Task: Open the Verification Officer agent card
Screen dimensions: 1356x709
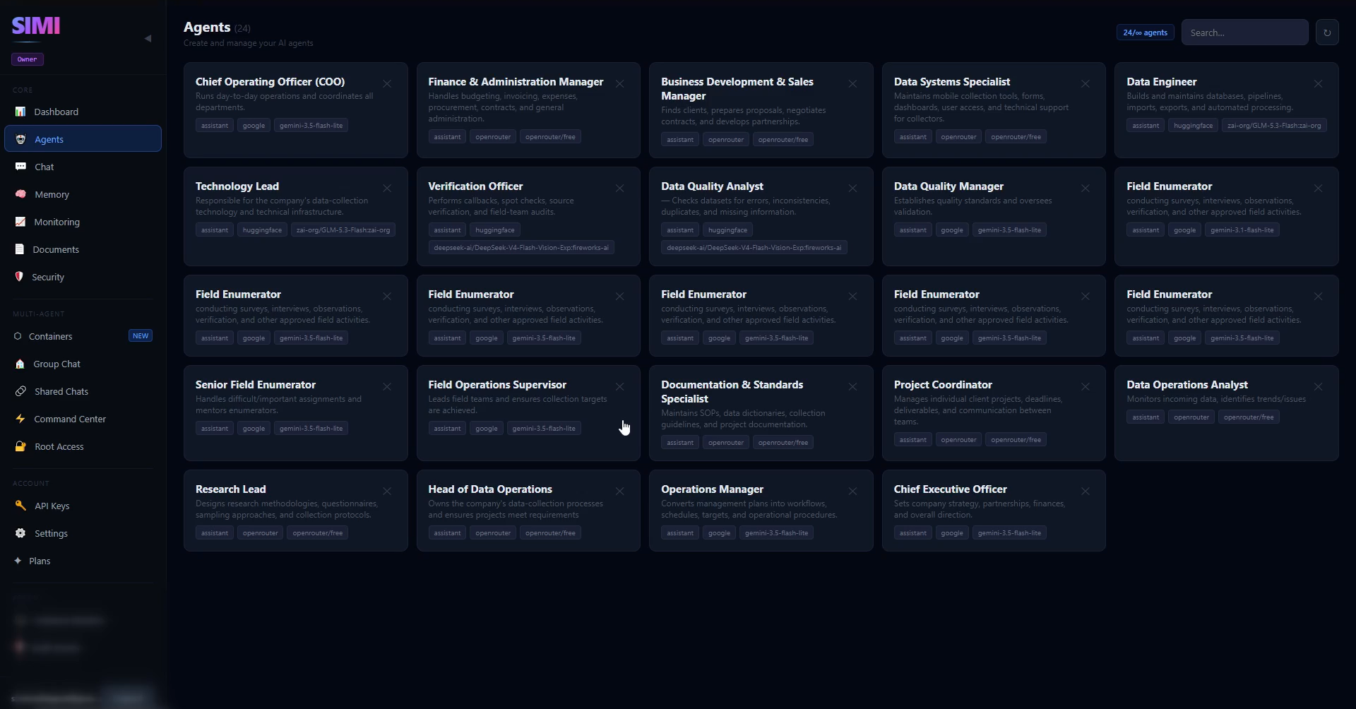Action: click(x=528, y=216)
